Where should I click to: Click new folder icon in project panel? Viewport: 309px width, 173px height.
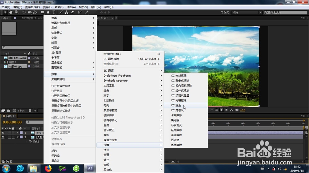[9, 111]
